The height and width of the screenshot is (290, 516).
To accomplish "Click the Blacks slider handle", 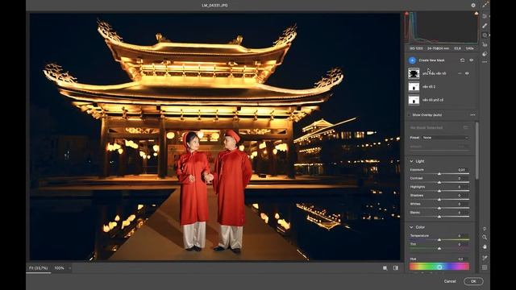I will tap(439, 217).
